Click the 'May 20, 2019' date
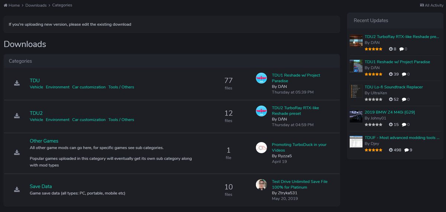This screenshot has width=446, height=212. (285, 199)
